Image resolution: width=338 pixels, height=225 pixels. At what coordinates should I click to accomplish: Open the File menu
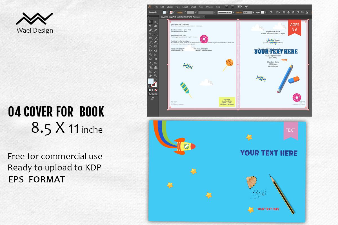click(156, 7)
